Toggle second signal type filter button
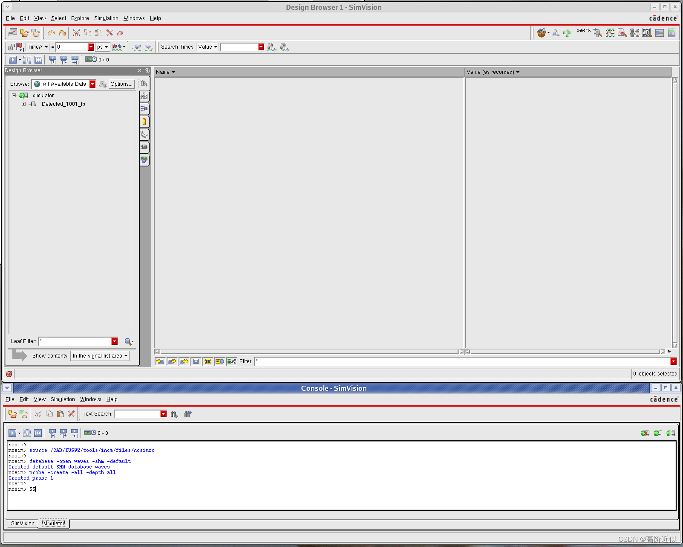Screen dimensions: 683x547 tap(172, 361)
